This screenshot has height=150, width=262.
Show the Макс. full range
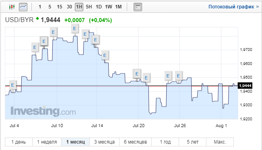220,142
